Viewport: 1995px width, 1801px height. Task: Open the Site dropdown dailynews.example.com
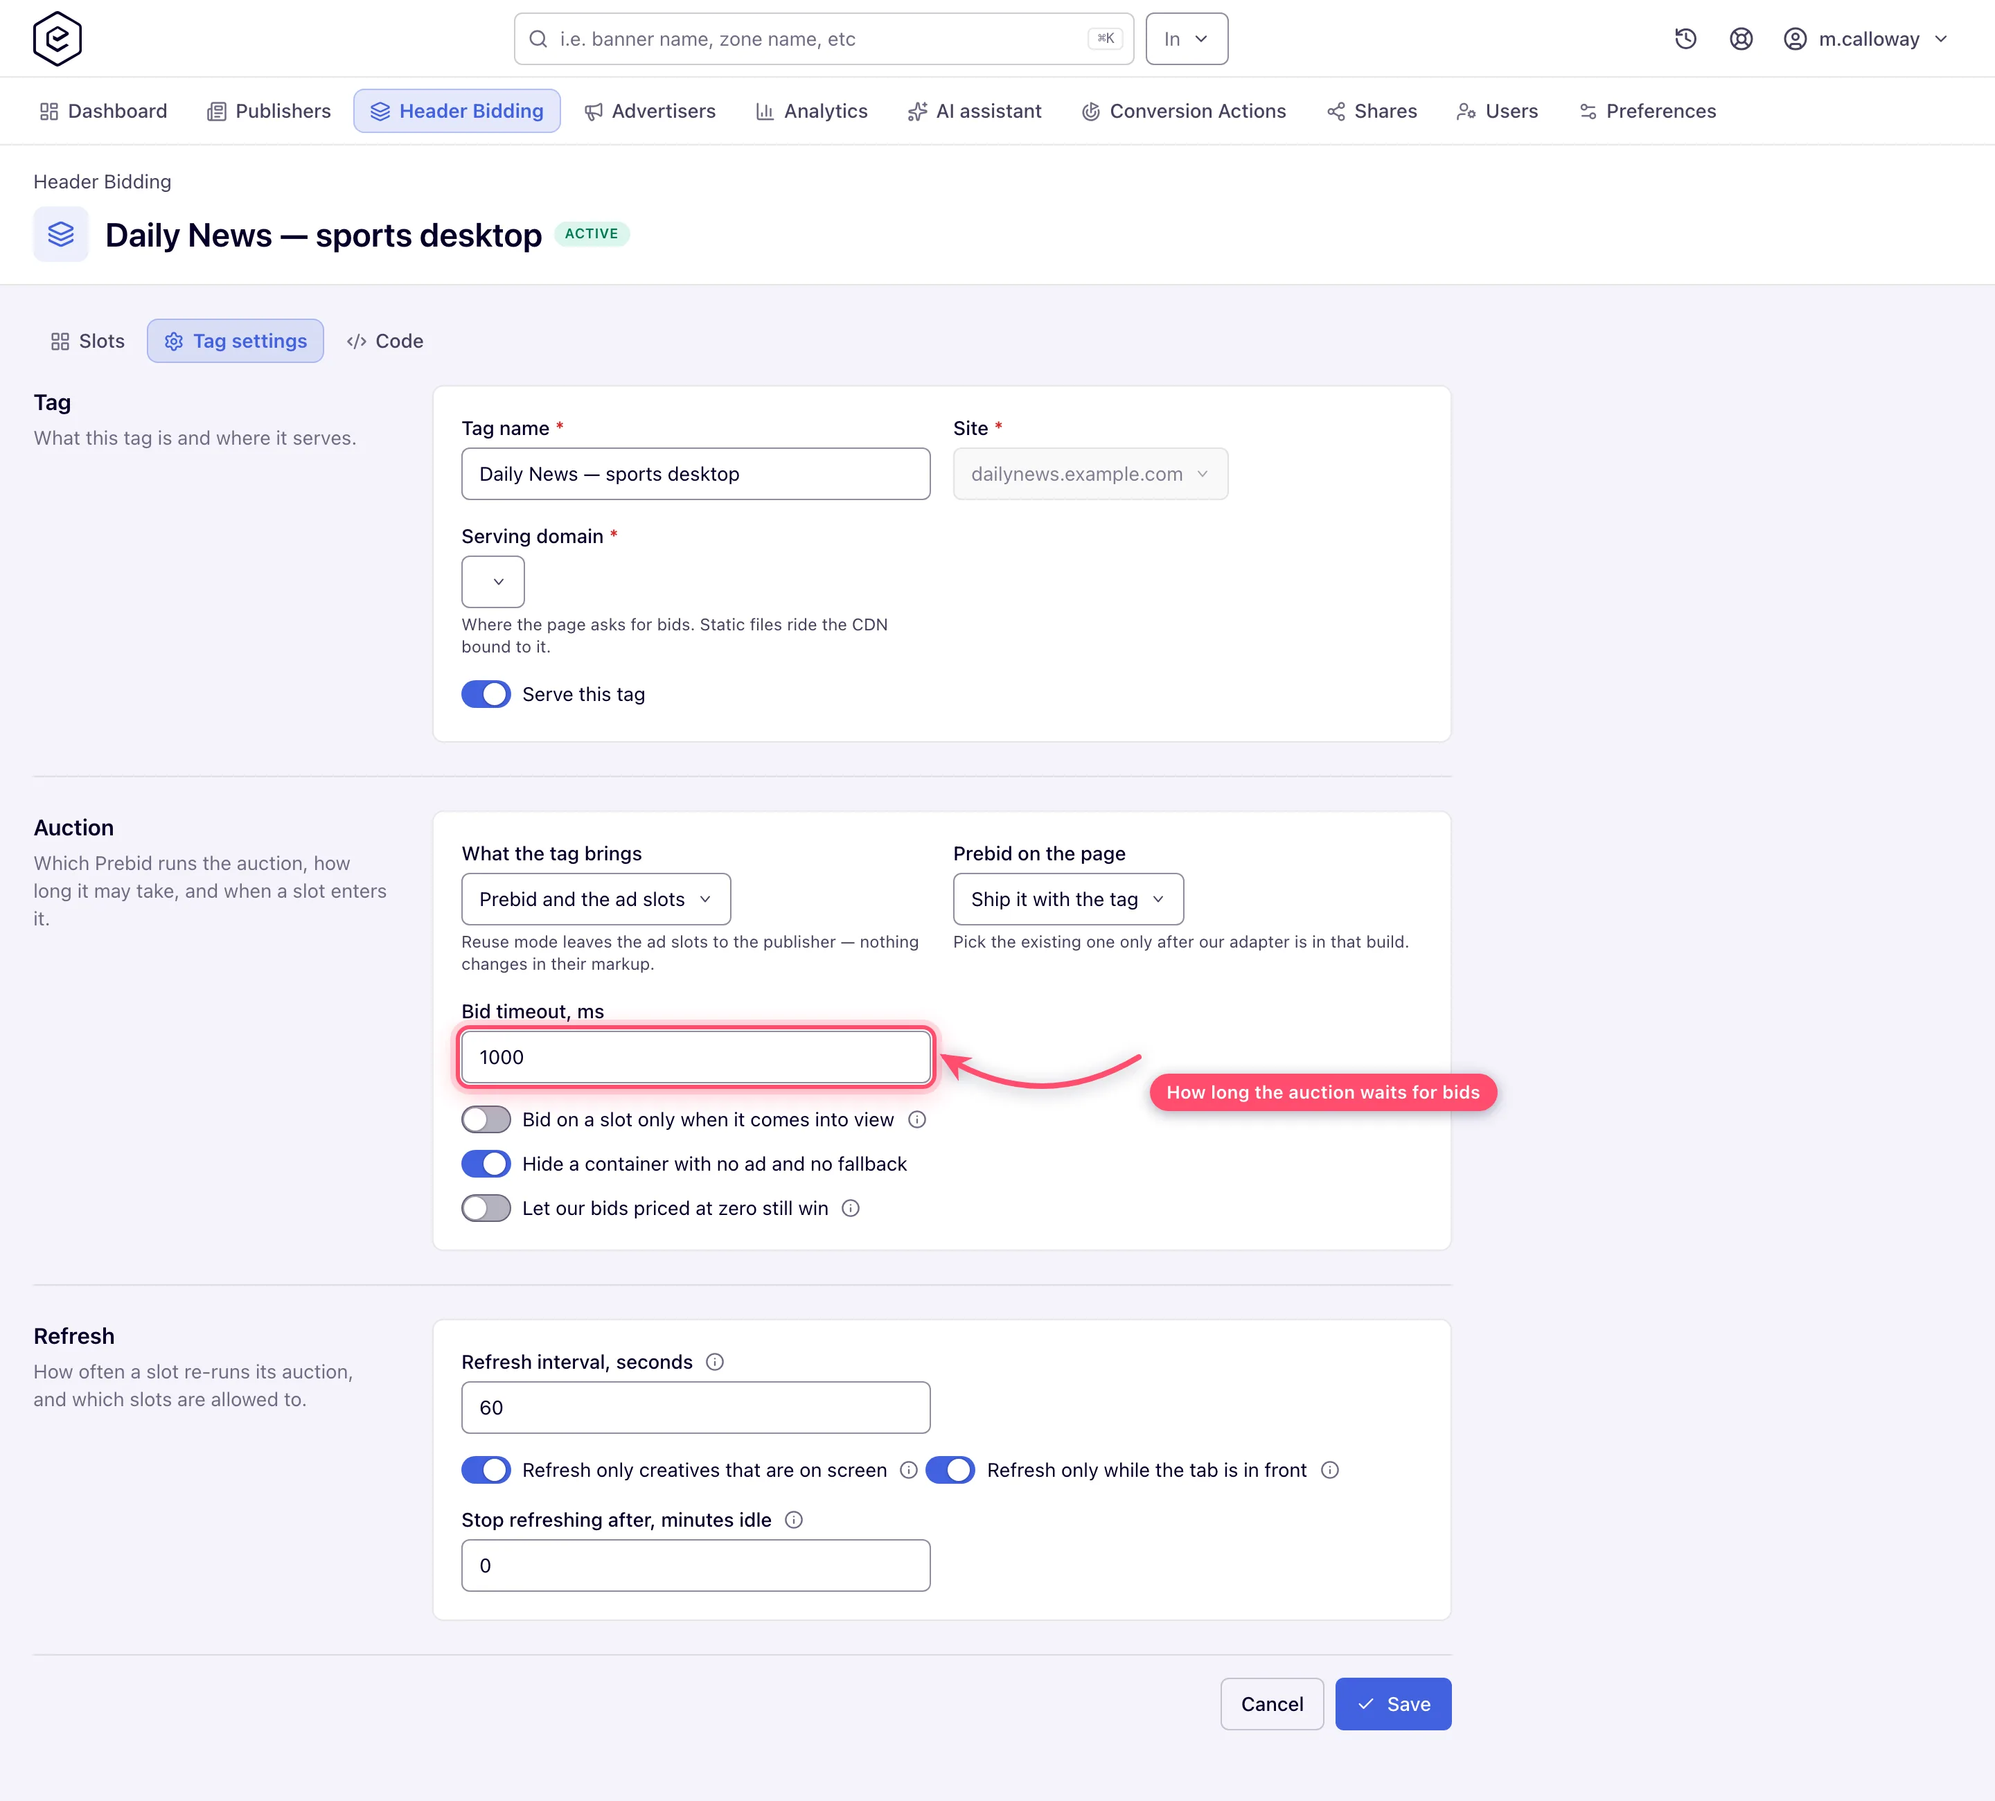(x=1090, y=474)
